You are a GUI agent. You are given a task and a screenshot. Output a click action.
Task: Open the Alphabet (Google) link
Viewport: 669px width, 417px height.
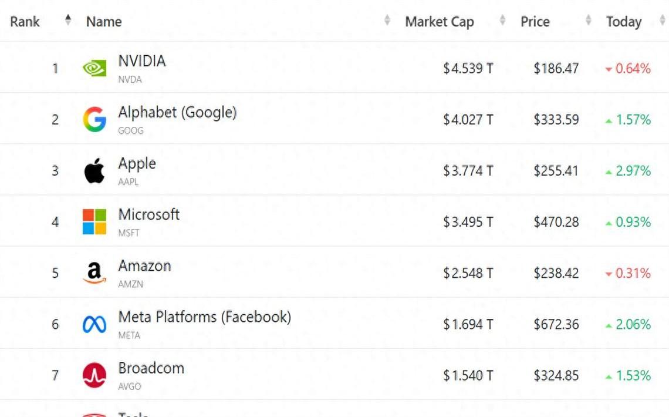coord(177,112)
